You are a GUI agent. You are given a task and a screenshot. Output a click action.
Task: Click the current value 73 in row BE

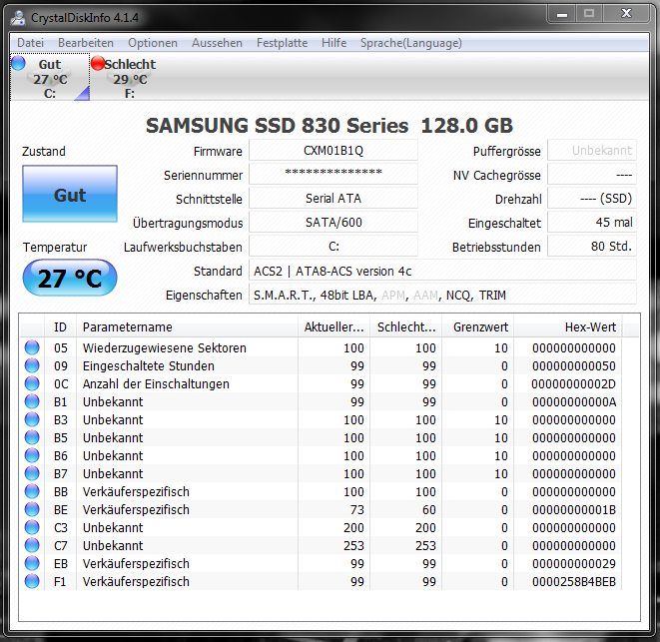(x=356, y=509)
